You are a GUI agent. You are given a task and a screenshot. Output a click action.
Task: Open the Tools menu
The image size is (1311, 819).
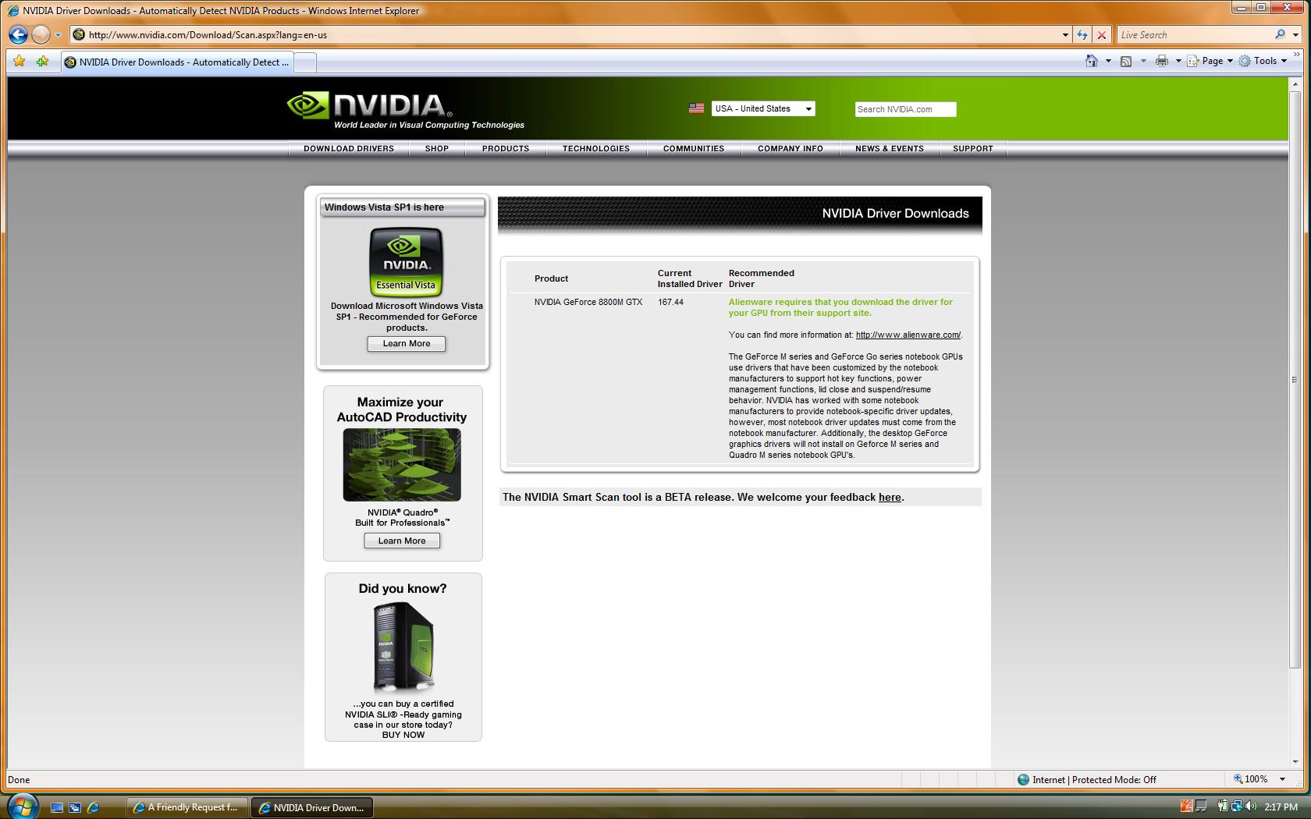[1263, 61]
